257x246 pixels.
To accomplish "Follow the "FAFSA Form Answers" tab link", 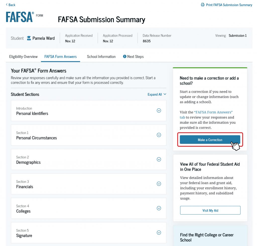I will pos(213,112).
